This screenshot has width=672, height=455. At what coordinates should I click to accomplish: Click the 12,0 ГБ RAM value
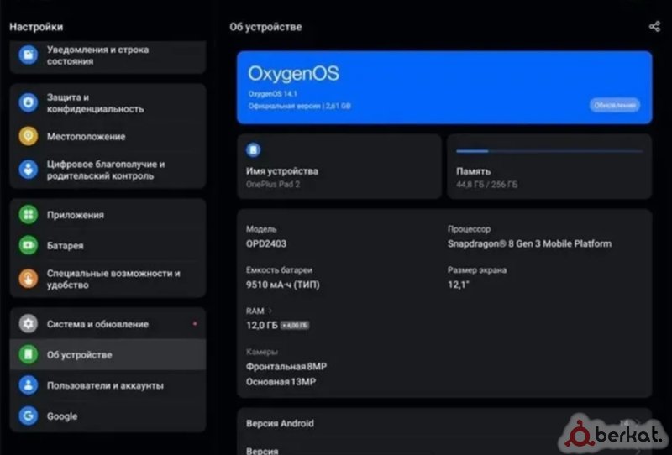262,326
